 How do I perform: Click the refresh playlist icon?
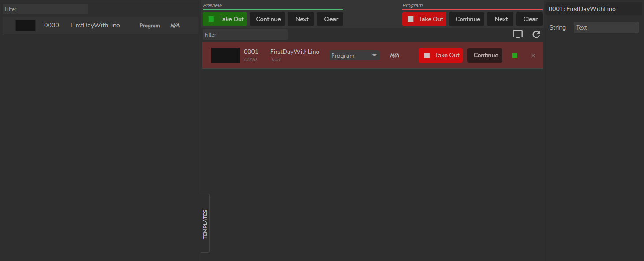(x=536, y=34)
